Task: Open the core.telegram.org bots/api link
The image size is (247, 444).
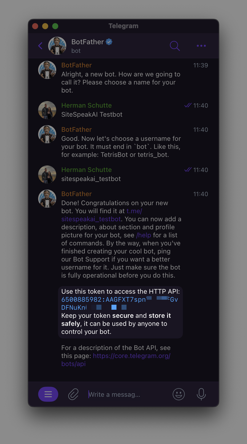Action: (x=132, y=356)
